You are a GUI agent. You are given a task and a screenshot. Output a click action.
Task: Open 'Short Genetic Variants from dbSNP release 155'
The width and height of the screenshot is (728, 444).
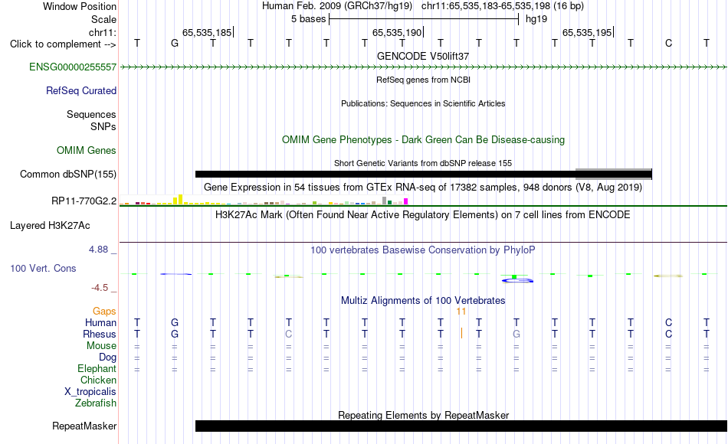click(423, 164)
